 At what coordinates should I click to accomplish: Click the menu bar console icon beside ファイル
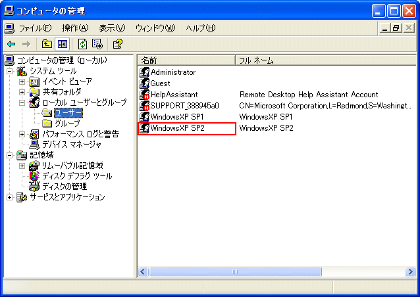pos(9,28)
